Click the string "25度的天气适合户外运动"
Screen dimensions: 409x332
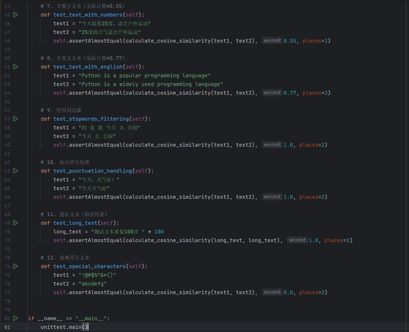(x=110, y=32)
